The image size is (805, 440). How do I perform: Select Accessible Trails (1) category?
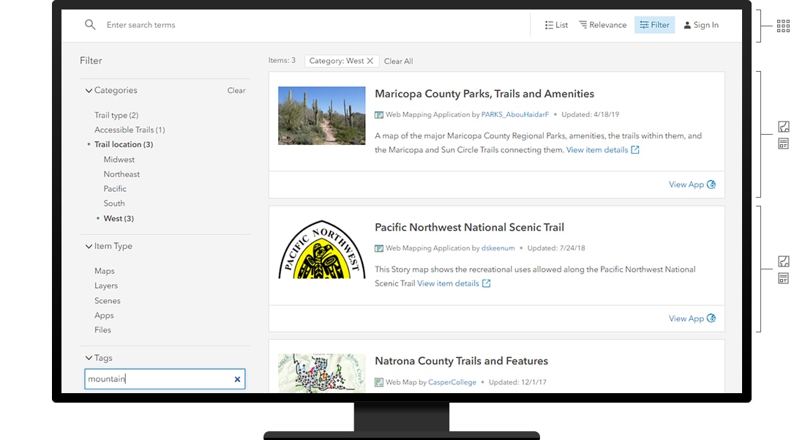[x=130, y=130]
